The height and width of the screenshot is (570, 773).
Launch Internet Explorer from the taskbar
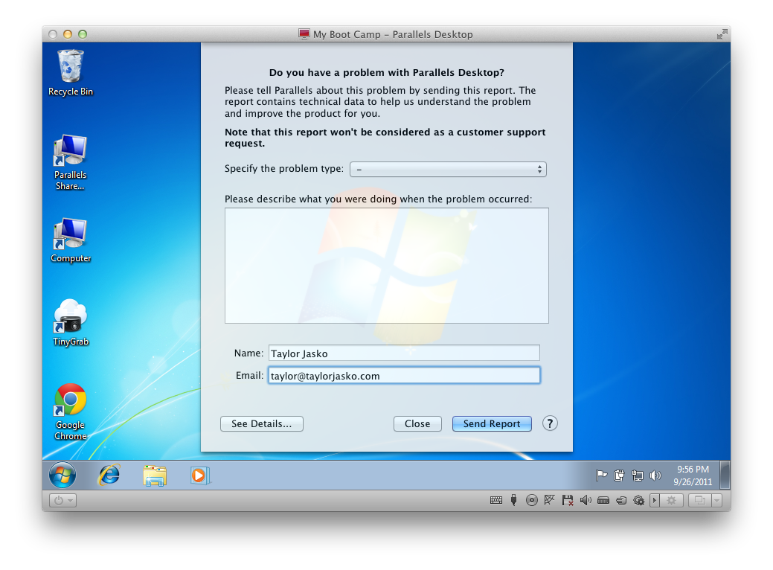(109, 475)
